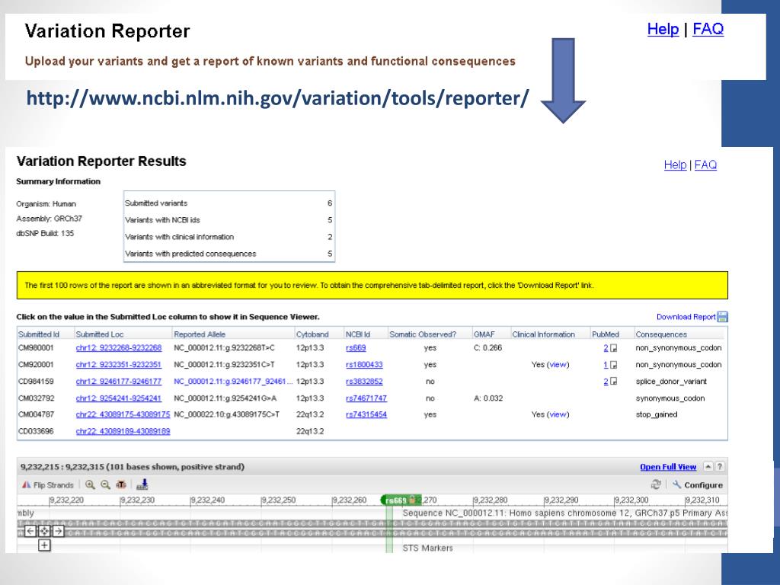This screenshot has height=585, width=780.
Task: Open Full View of the sequence viewer
Action: pos(668,467)
